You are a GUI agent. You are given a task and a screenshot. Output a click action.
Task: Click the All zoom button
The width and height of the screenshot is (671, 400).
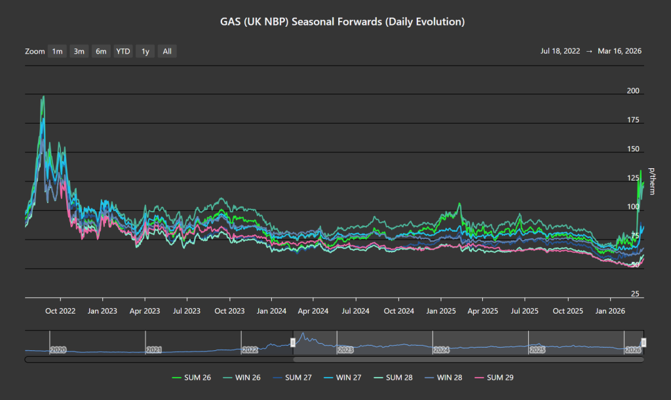coord(167,51)
